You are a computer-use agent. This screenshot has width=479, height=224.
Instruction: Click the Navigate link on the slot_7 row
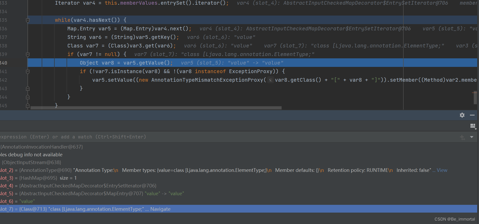point(160,209)
